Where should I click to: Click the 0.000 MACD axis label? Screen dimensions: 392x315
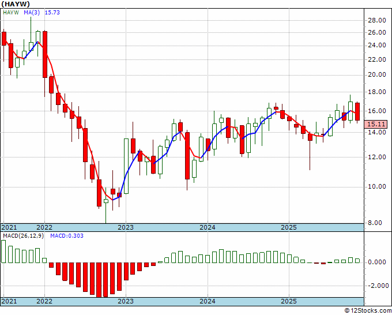click(x=377, y=262)
